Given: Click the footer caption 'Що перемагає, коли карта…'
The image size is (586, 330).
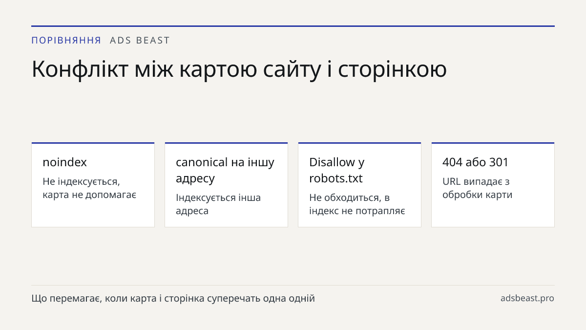Looking at the screenshot, I should coord(173,298).
